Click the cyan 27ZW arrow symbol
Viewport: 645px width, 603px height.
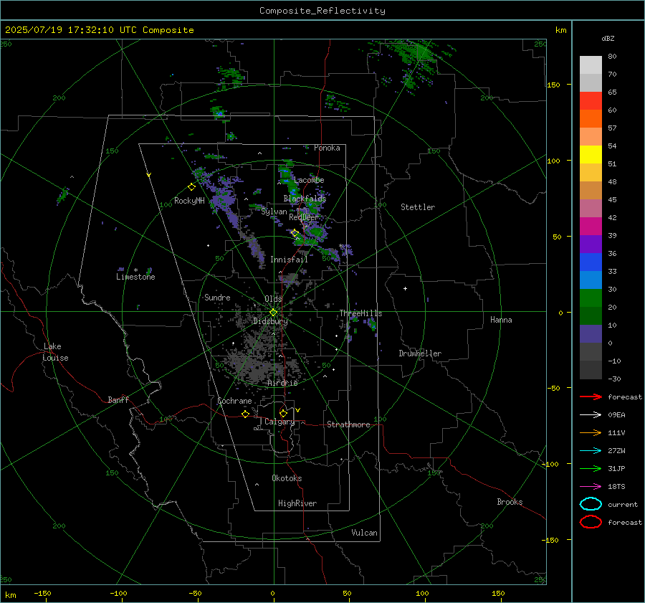click(x=591, y=451)
